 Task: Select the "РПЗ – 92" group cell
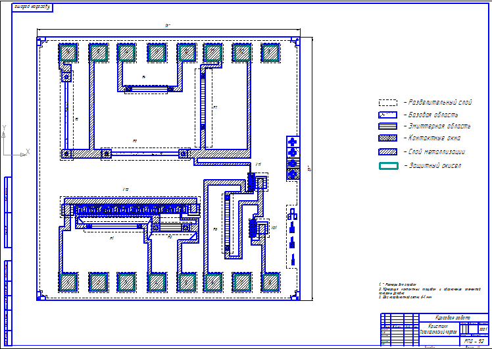[x=474, y=341]
